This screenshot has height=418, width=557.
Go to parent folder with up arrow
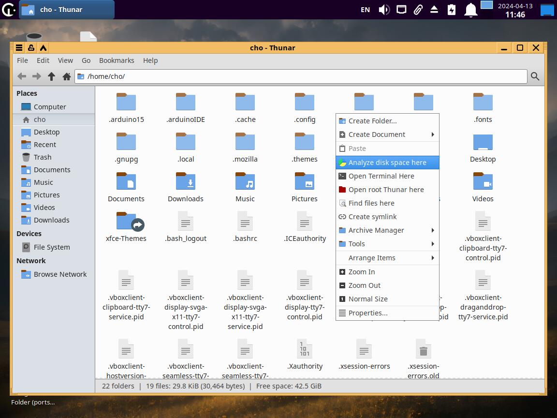coord(52,76)
